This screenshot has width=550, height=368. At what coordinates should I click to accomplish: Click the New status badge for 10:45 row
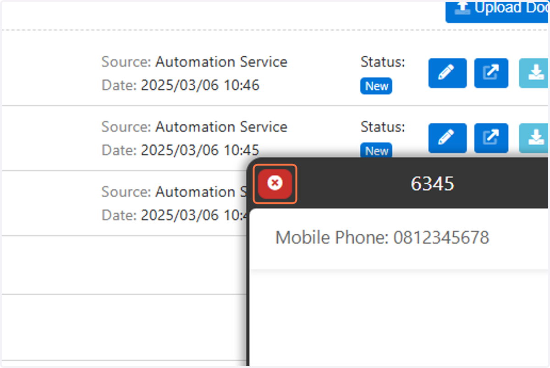(x=376, y=150)
